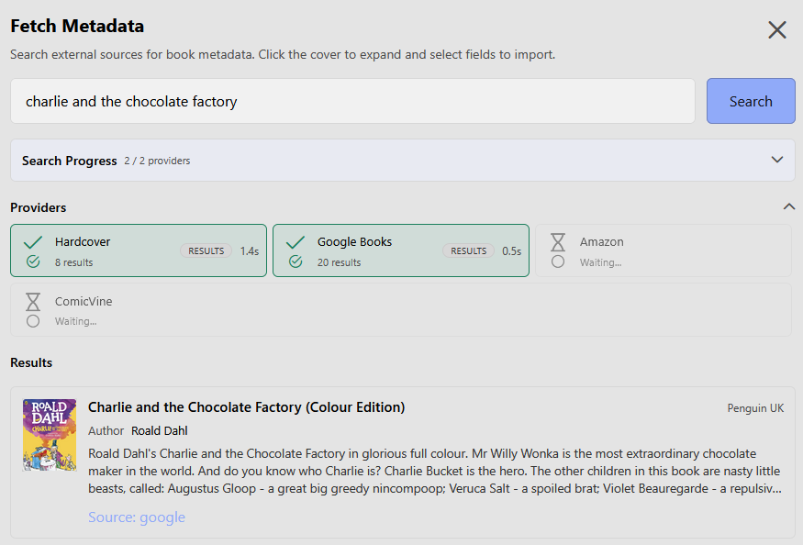Screen dimensions: 803x545
Task: Toggle the Hardcover provider selection circle
Action: (x=33, y=262)
